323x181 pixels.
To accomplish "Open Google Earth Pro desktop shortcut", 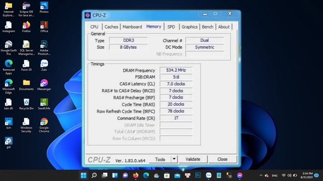I will 8,44.
